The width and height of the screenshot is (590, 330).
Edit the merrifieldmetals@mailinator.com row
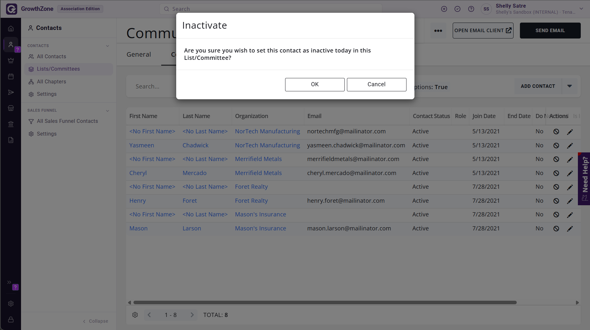[x=570, y=159]
